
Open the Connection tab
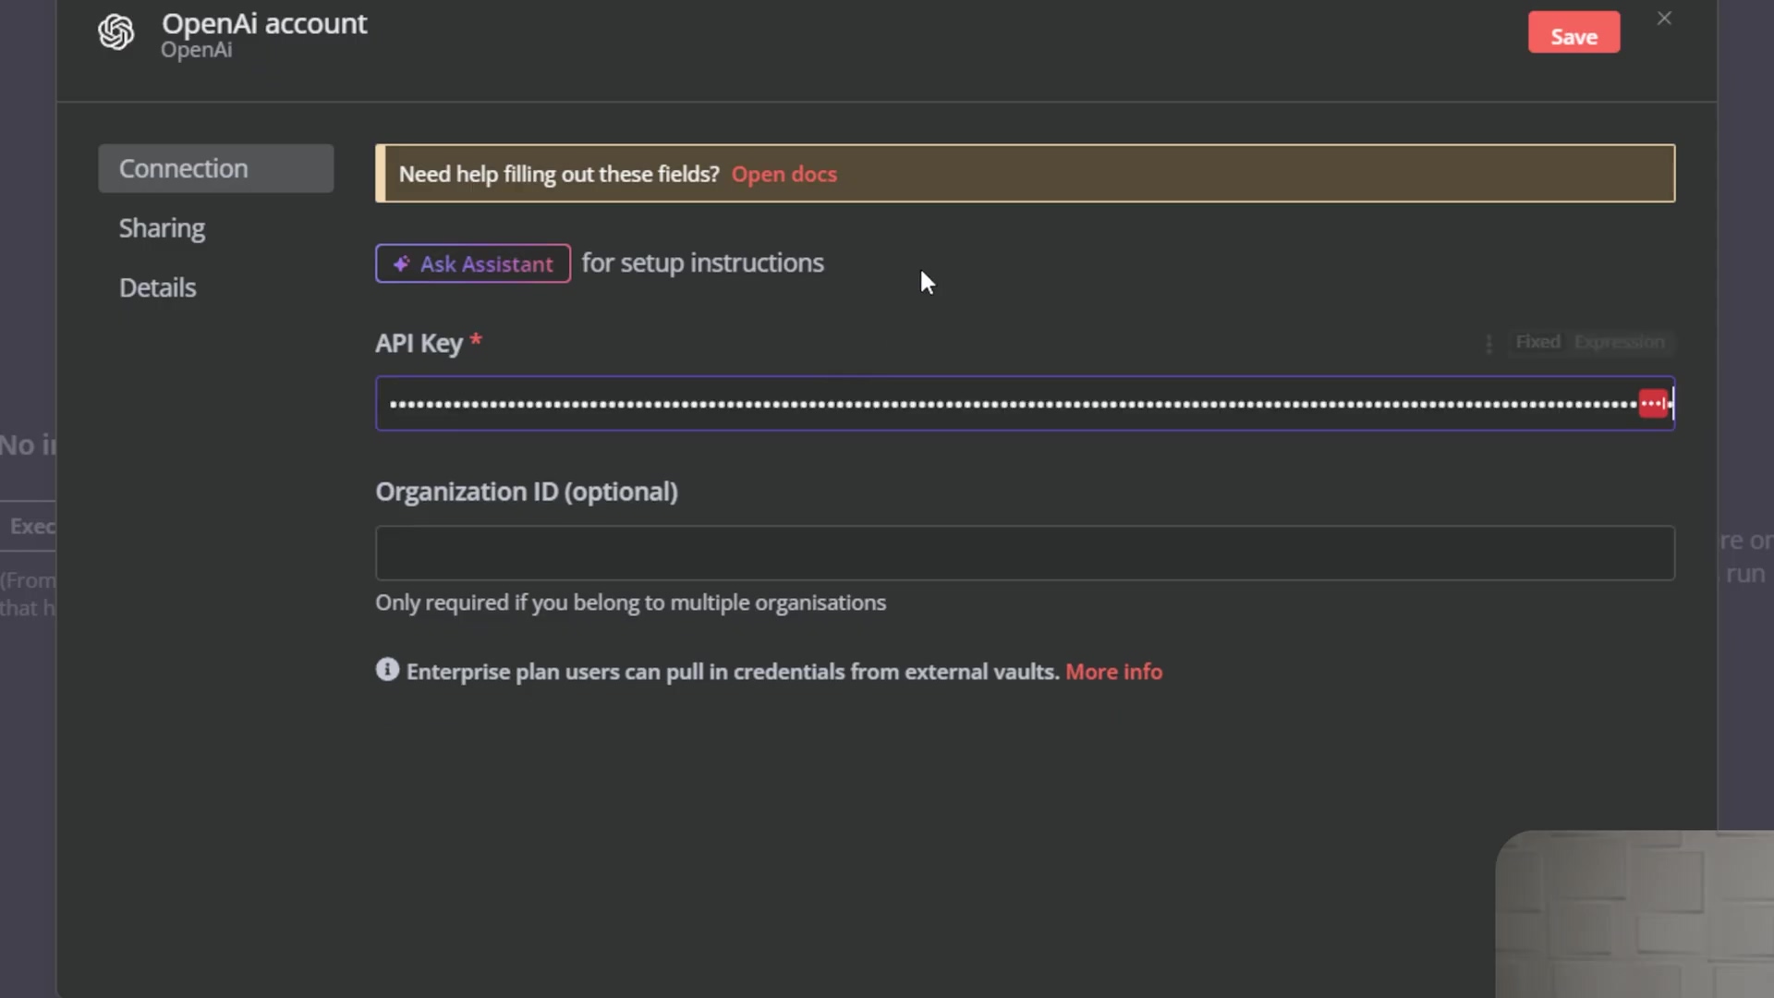(x=216, y=168)
